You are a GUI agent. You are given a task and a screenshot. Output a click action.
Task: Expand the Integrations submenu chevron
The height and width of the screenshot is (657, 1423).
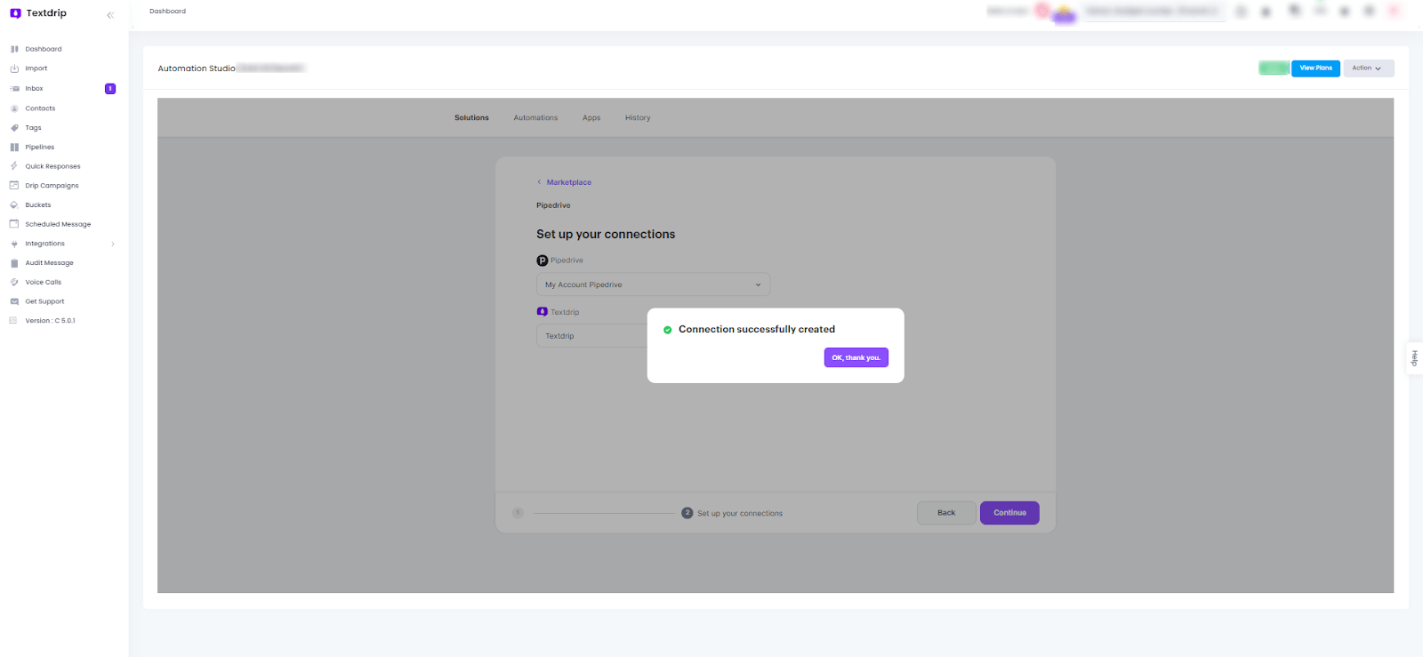(113, 244)
